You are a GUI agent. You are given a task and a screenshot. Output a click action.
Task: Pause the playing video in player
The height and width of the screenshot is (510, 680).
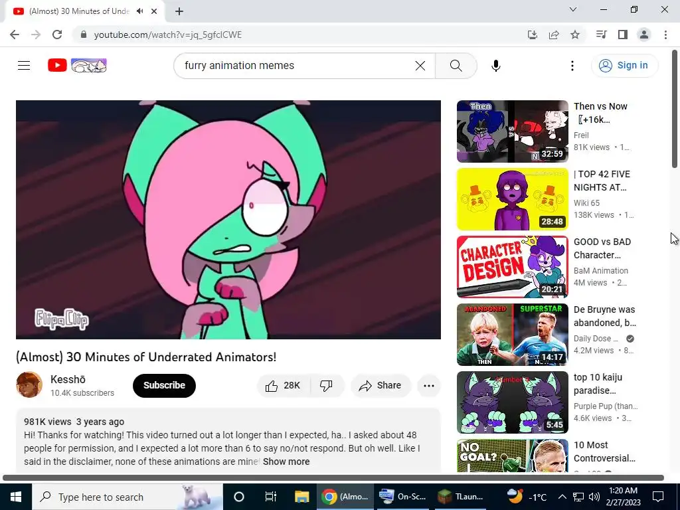click(x=228, y=220)
